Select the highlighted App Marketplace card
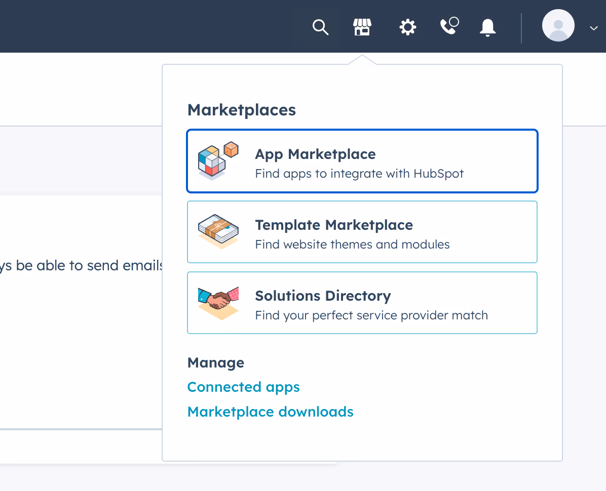This screenshot has height=491, width=606. click(362, 161)
